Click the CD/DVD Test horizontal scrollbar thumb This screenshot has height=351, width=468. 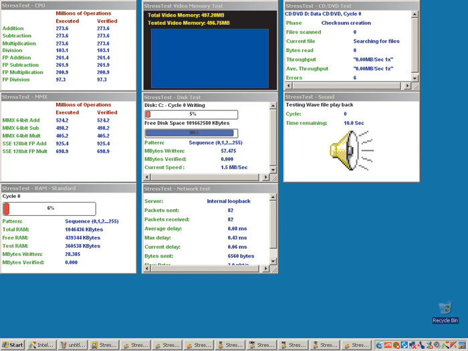pyautogui.click(x=346, y=86)
